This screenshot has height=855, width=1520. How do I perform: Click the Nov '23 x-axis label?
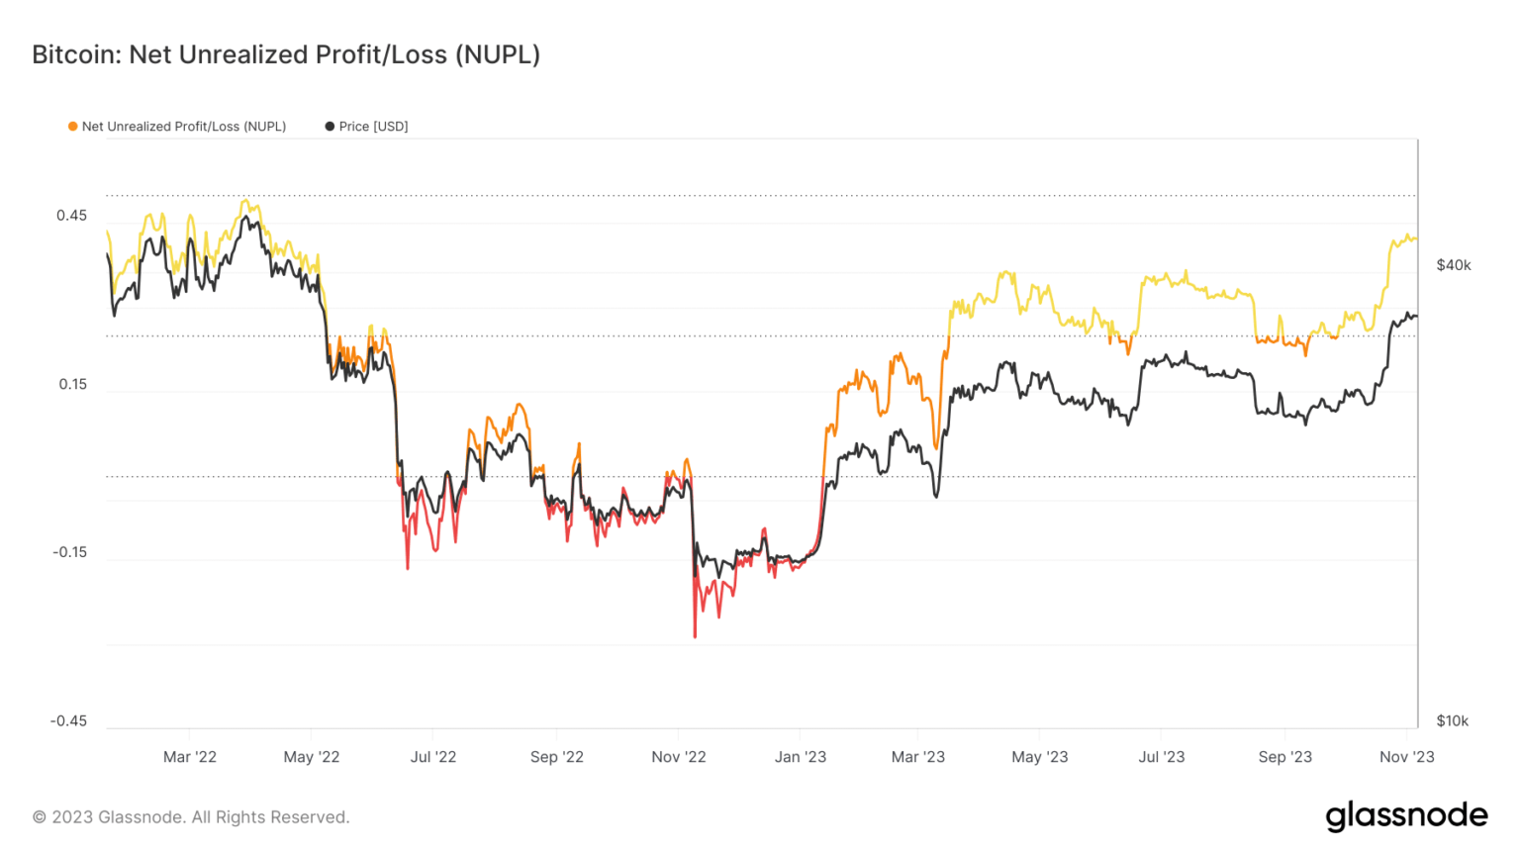pyautogui.click(x=1406, y=757)
